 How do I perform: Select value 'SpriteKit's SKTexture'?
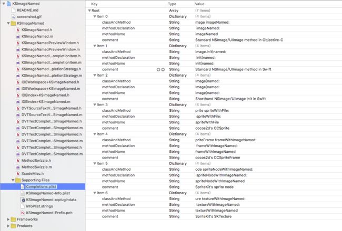(214, 216)
